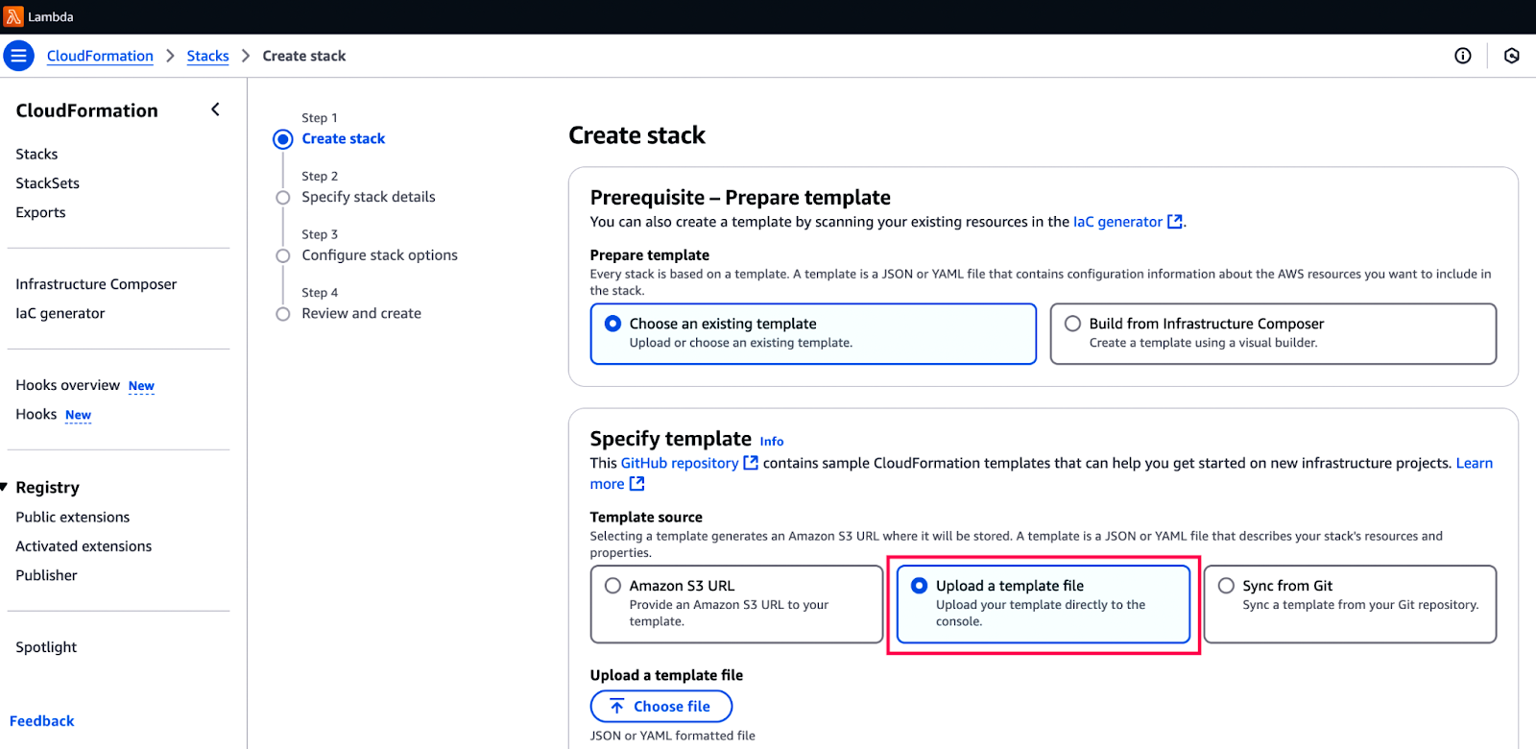Click JSON or YAML formatted file text
Screen dimensions: 1536x749
coord(673,736)
